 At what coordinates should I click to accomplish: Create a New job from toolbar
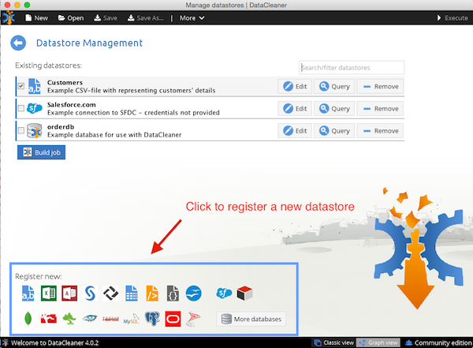[x=37, y=18]
